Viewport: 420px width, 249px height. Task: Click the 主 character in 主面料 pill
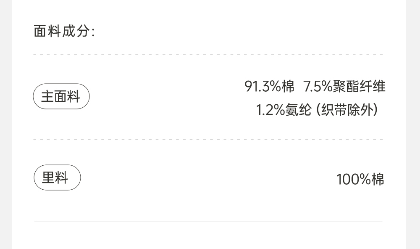click(47, 97)
